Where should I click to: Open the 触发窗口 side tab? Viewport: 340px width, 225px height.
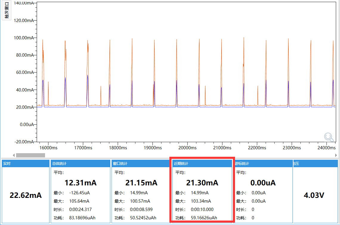pyautogui.click(x=7, y=10)
